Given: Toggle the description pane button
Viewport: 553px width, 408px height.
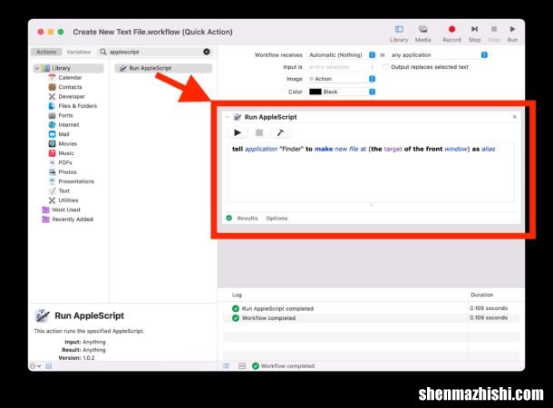Looking at the screenshot, I should pos(49,366).
